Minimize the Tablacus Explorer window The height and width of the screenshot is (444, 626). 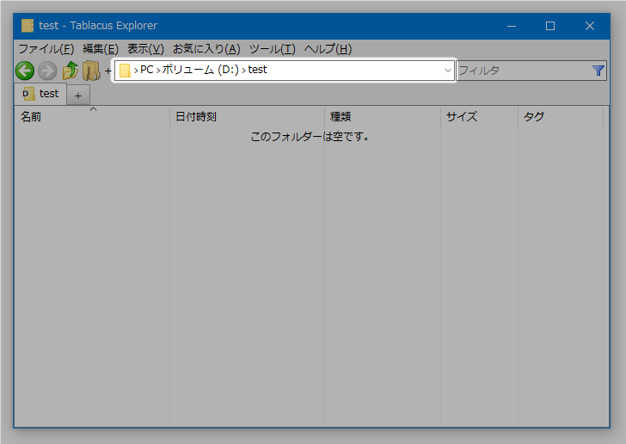512,26
